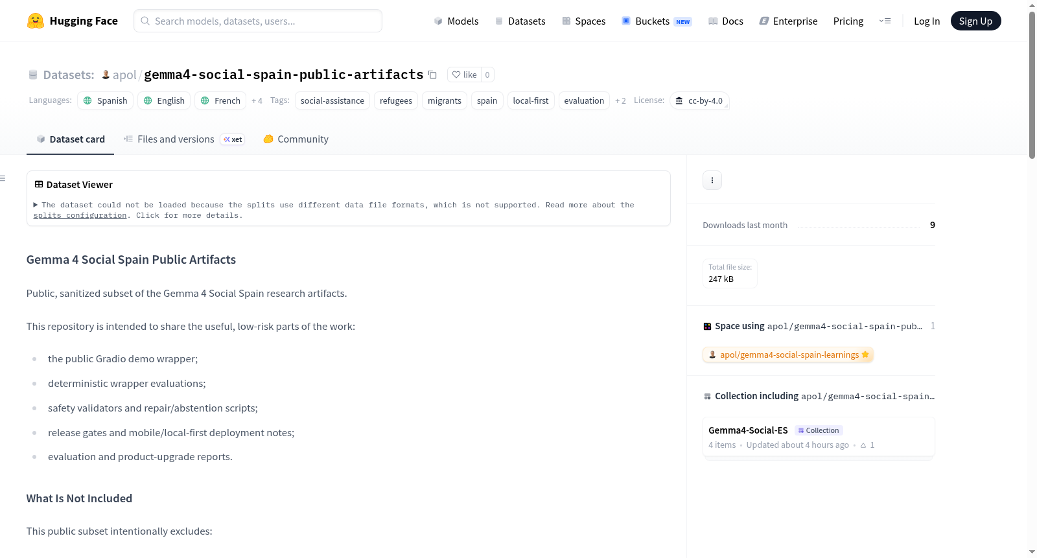Image resolution: width=1037 pixels, height=558 pixels.
Task: Open the cc-by-4.0 license tag
Action: tap(699, 100)
